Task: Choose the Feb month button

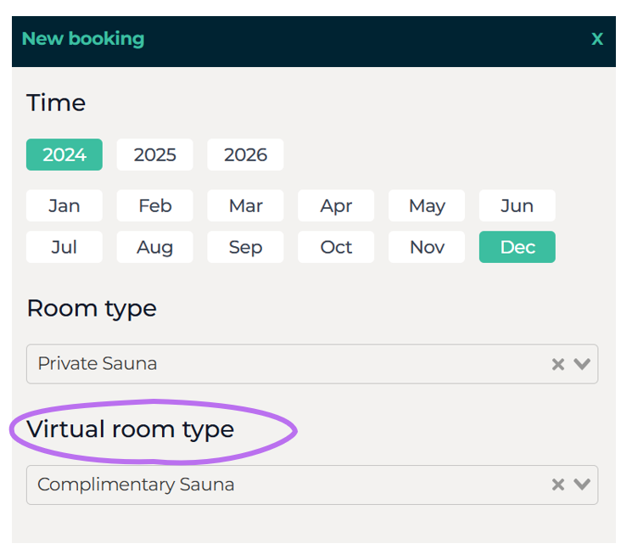Action: pyautogui.click(x=155, y=205)
